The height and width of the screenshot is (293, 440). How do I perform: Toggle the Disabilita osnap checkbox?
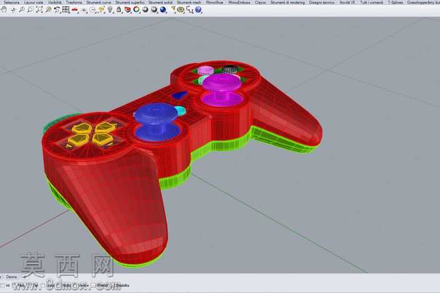(114, 286)
